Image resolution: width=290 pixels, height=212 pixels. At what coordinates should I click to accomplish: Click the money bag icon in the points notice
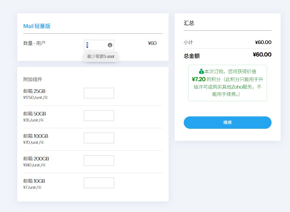pyautogui.click(x=201, y=71)
